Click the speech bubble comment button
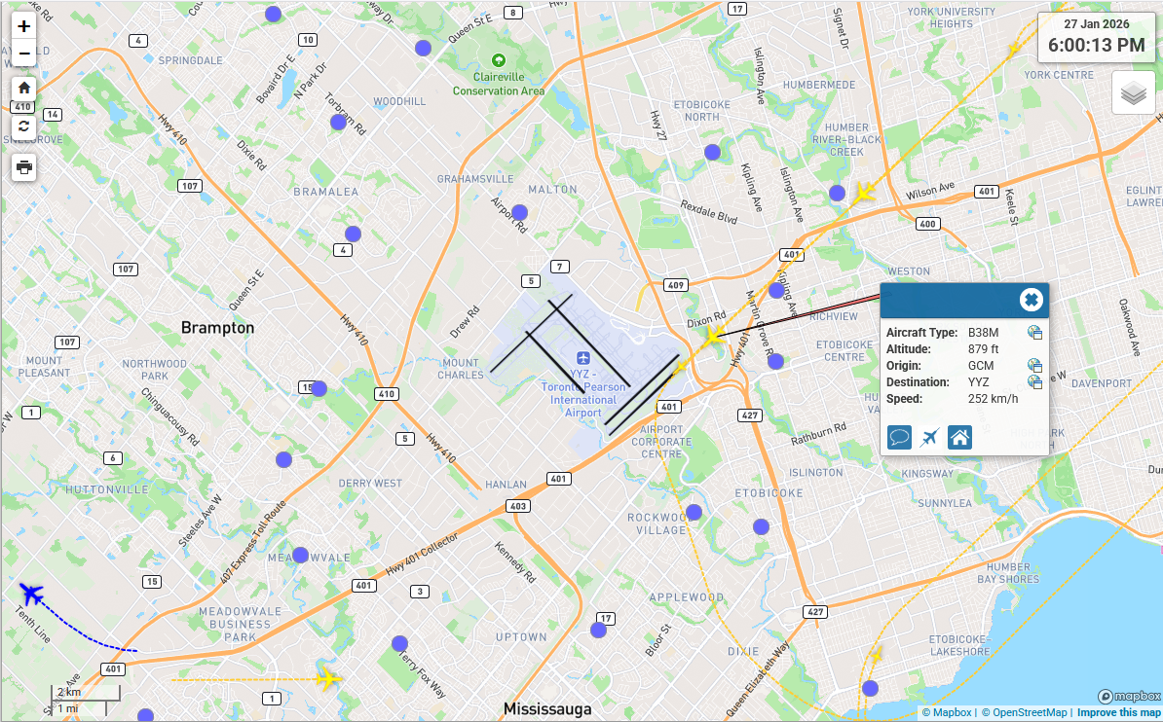This screenshot has width=1163, height=722. point(899,438)
